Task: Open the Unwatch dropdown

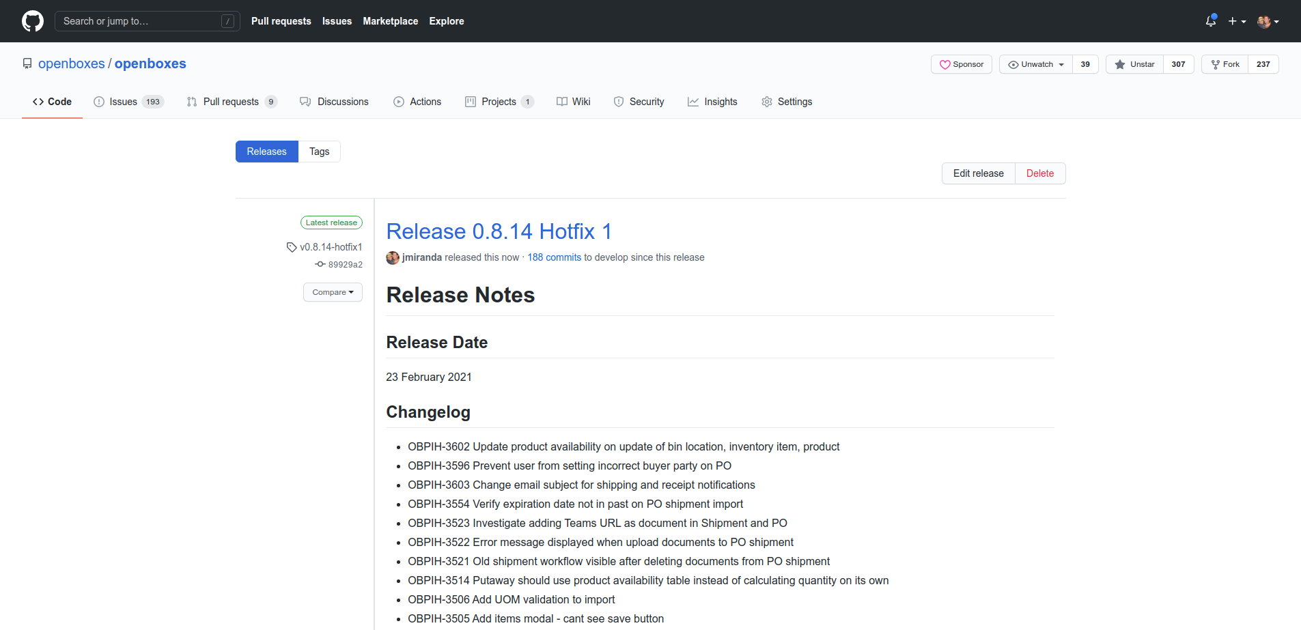Action: 1036,64
